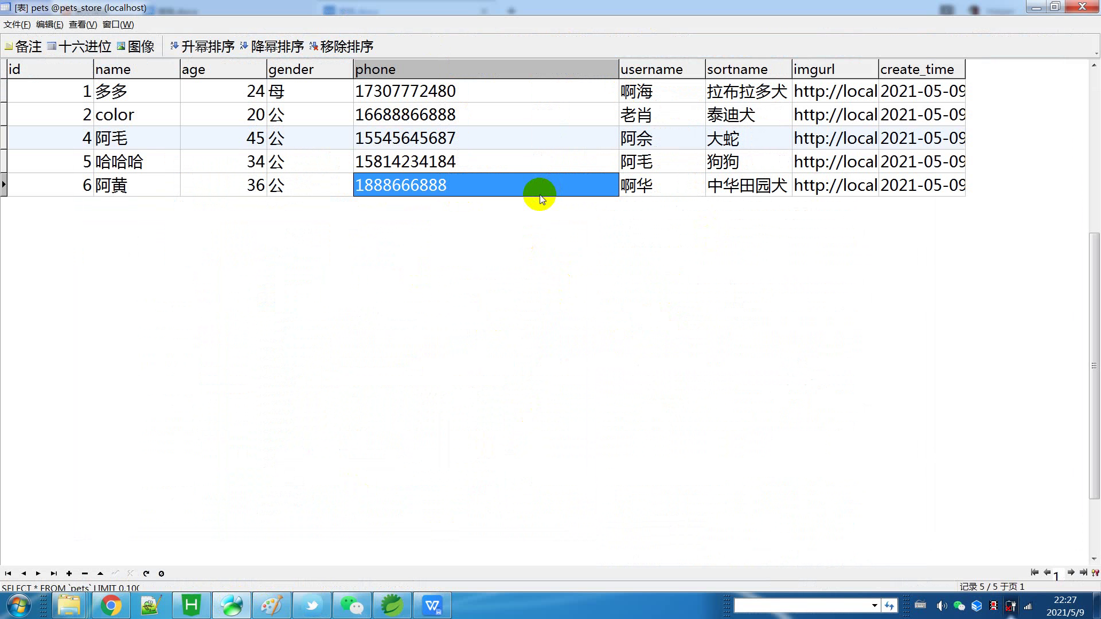Open page settings tools icon
1101x619 pixels.
coord(1095,573)
